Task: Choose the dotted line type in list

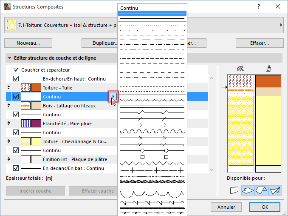Action: click(152, 26)
